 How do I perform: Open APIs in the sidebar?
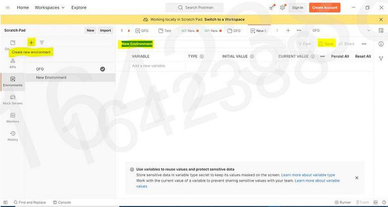coord(13,64)
